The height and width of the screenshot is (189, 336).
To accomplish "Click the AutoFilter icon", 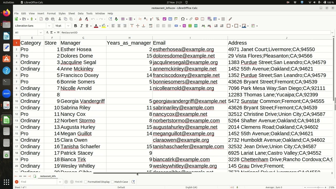I will (157, 19).
